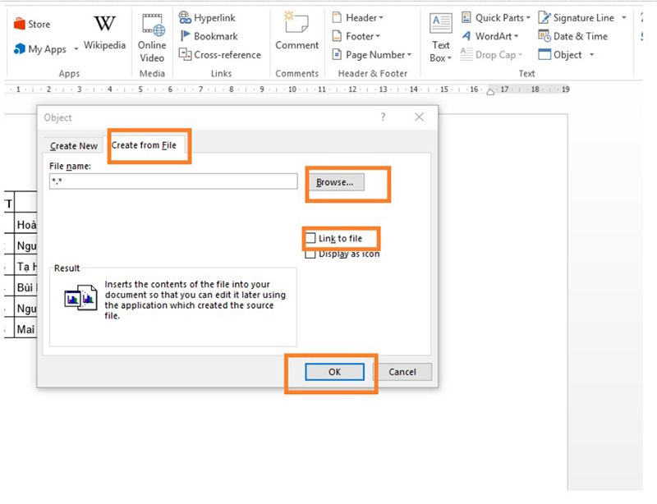The height and width of the screenshot is (504, 657).
Task: Open the WordArt gallery
Action: (489, 36)
